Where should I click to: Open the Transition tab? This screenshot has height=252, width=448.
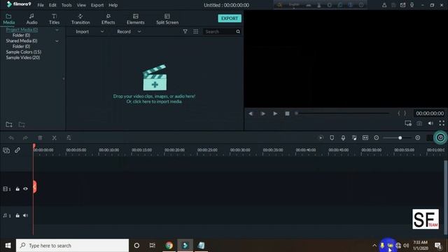click(80, 19)
